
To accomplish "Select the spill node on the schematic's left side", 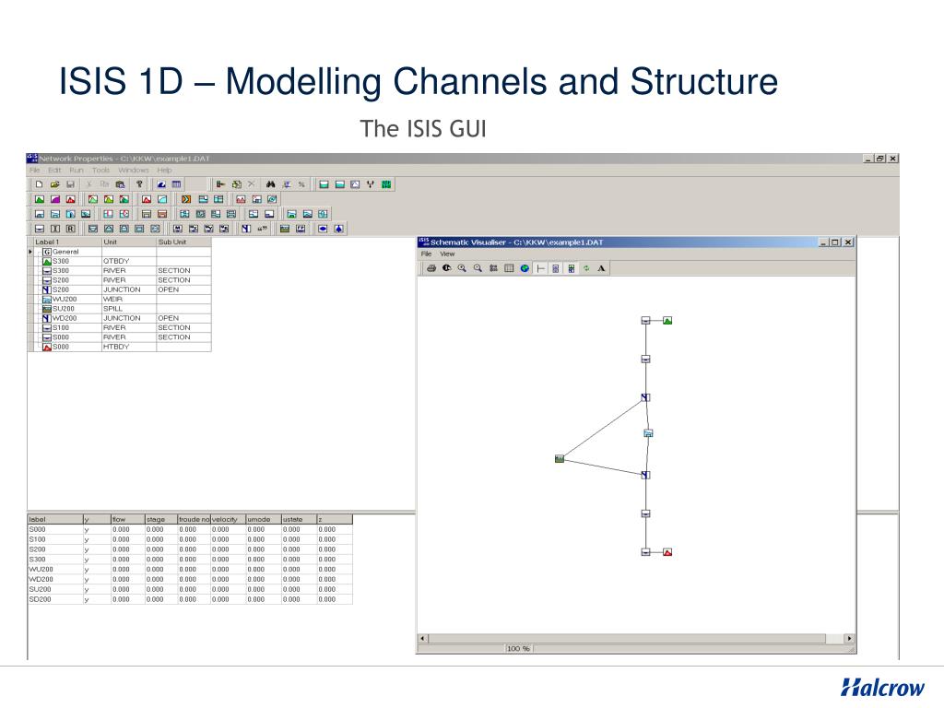I will 560,459.
